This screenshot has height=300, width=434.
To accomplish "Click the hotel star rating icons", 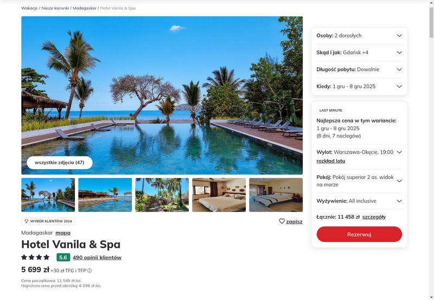I will tap(35, 257).
